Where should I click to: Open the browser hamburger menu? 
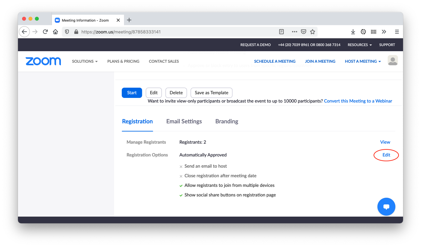coord(397,32)
